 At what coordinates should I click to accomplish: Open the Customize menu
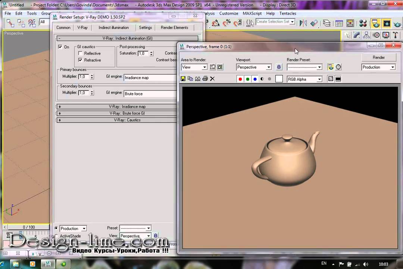228,13
